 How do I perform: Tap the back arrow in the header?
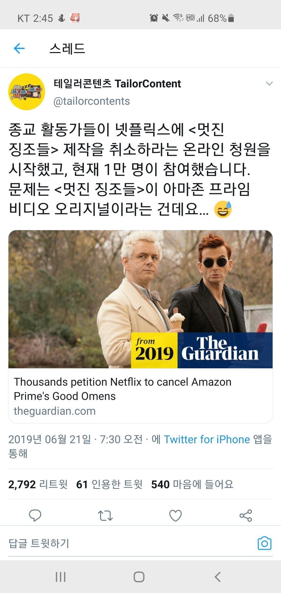point(19,48)
